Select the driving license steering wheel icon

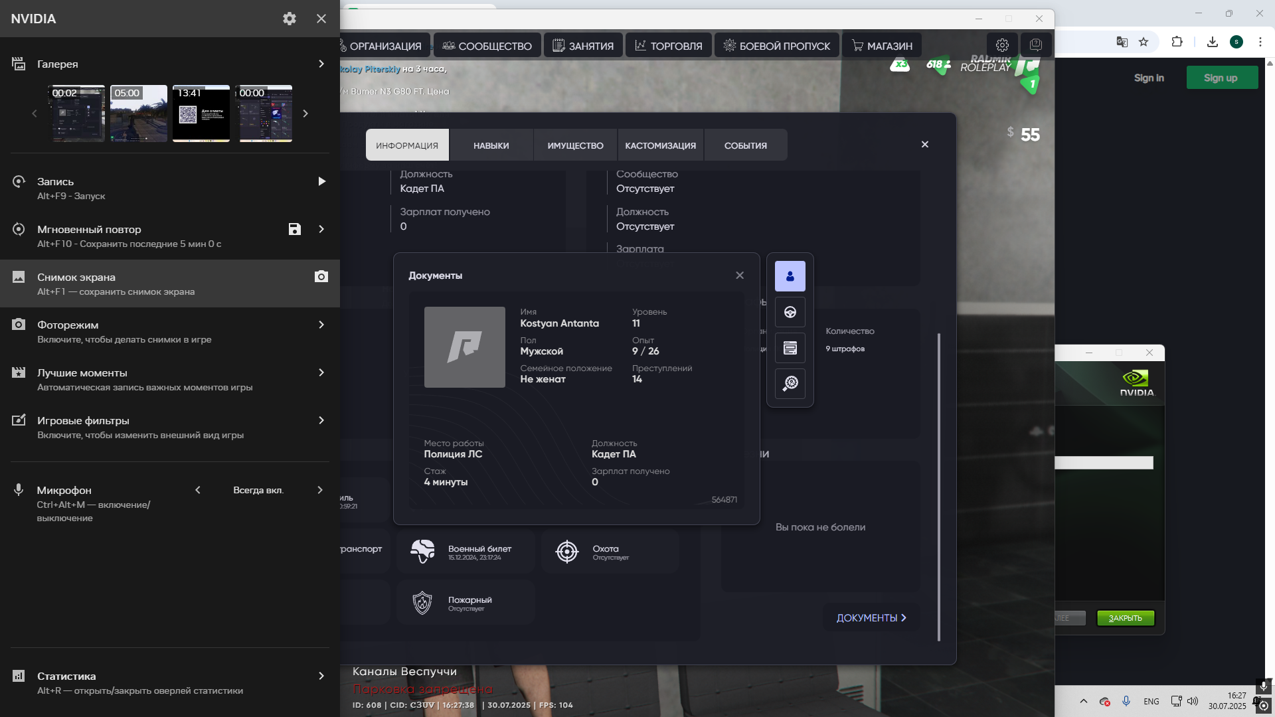(790, 312)
